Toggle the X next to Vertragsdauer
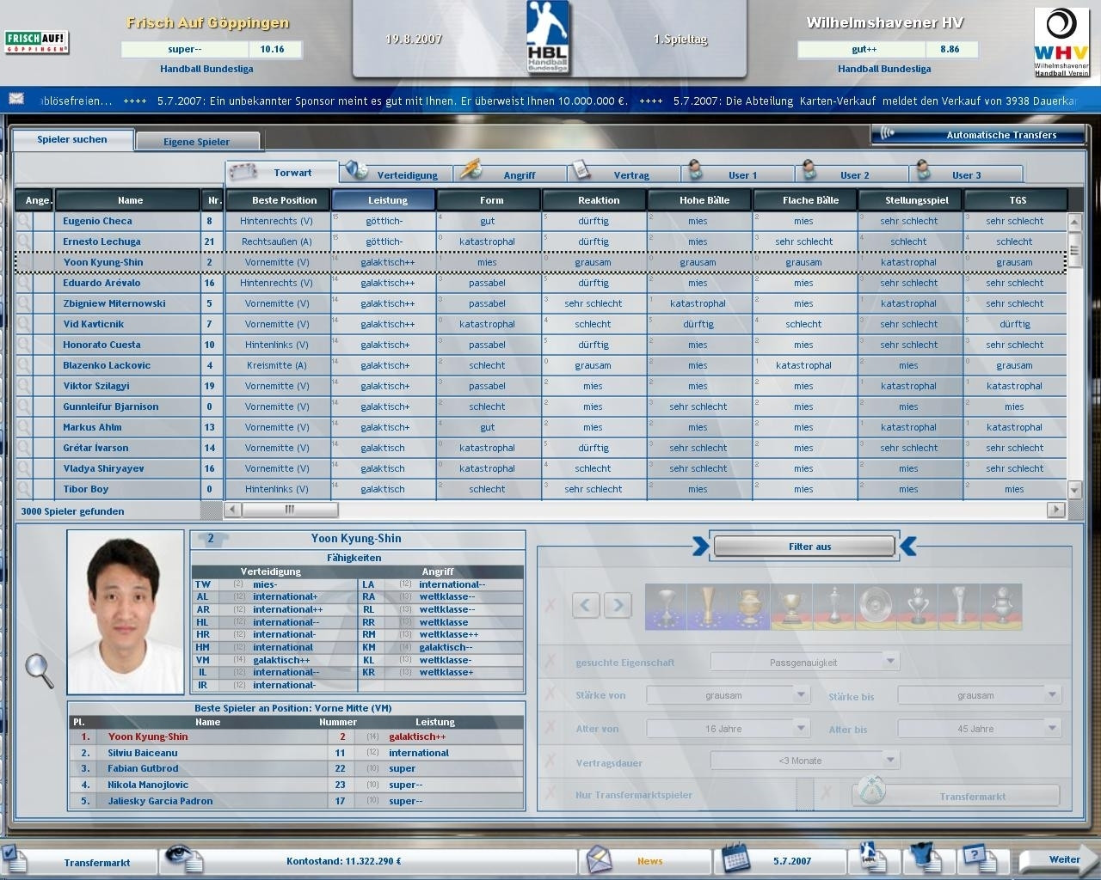The width and height of the screenshot is (1101, 880). pos(550,761)
